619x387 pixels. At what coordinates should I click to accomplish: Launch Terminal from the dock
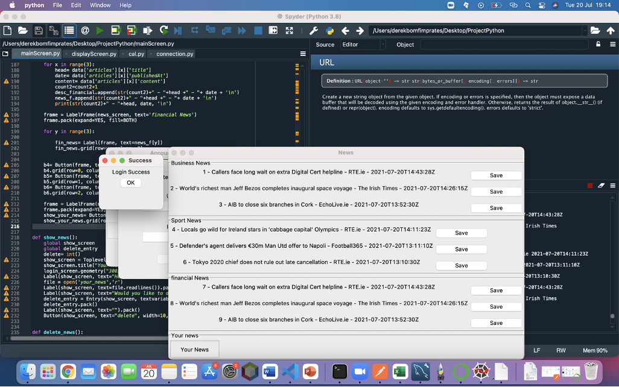(340, 371)
